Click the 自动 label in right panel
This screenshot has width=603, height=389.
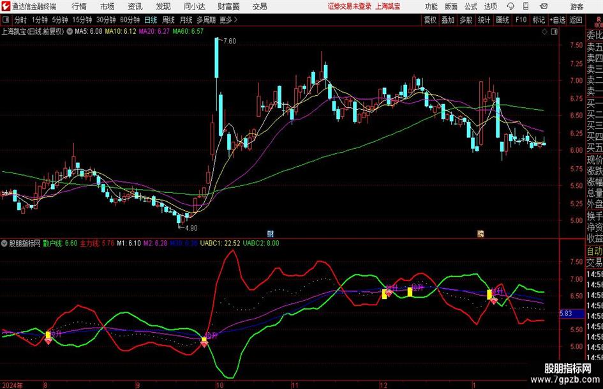click(x=595, y=251)
